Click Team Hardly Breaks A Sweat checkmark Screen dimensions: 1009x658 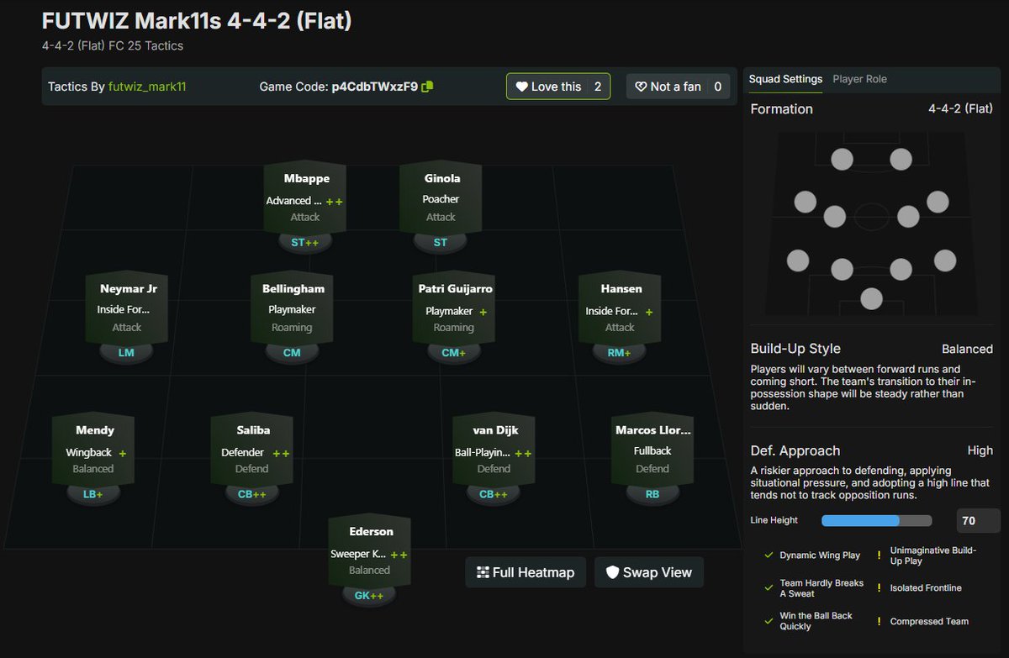click(x=769, y=588)
